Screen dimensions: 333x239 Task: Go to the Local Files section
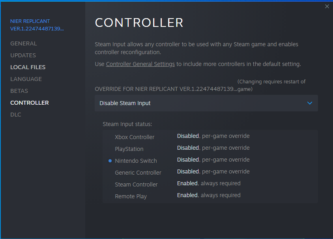[28, 67]
